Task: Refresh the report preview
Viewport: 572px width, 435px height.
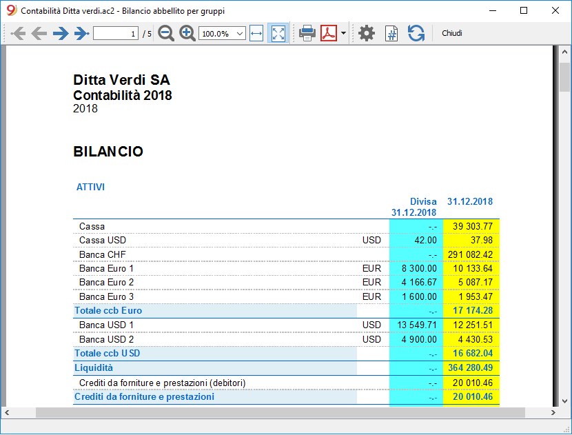Action: coord(416,33)
